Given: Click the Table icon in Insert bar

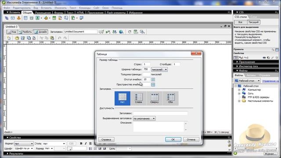Looking at the screenshot, I should click(25, 18).
